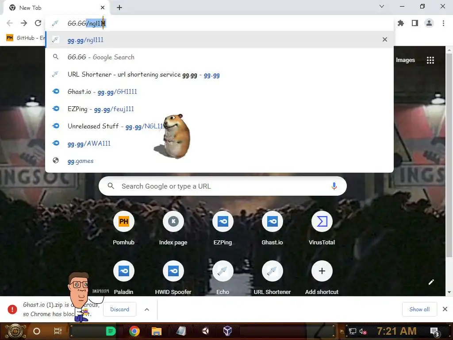Viewport: 453px width, 340px height.
Task: Click the Cortana circle on taskbar
Action: pyautogui.click(x=37, y=331)
